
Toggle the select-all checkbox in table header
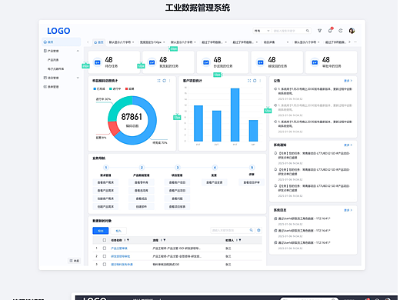point(105,240)
